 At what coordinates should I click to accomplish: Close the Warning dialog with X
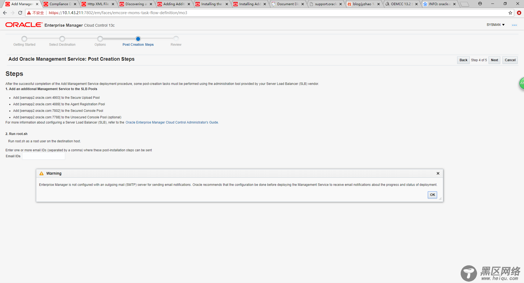tap(438, 173)
